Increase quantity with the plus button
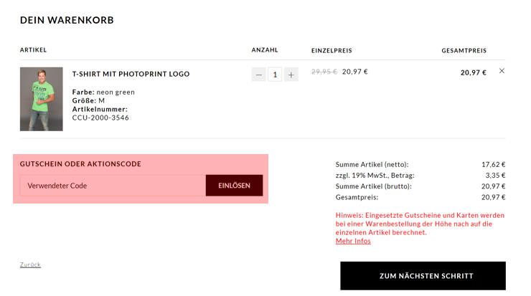 coord(291,75)
